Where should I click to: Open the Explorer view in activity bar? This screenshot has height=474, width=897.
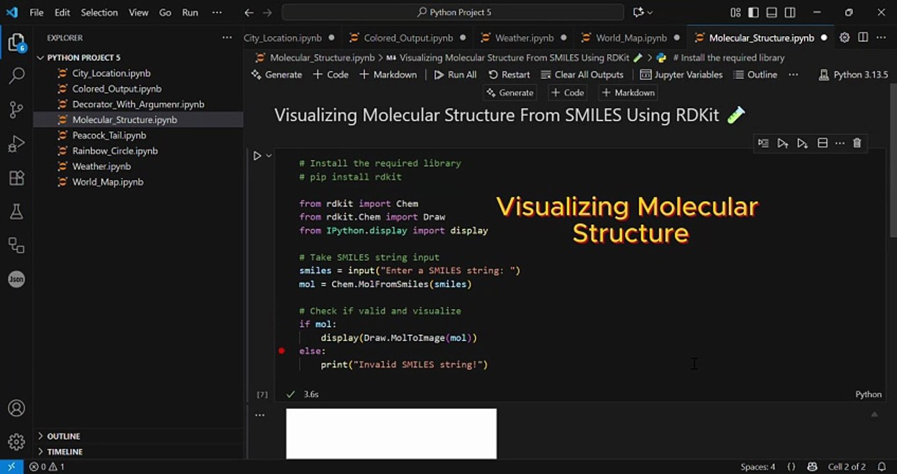16,43
